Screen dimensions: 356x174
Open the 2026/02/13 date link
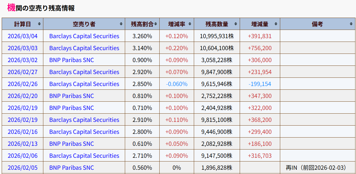(23, 144)
